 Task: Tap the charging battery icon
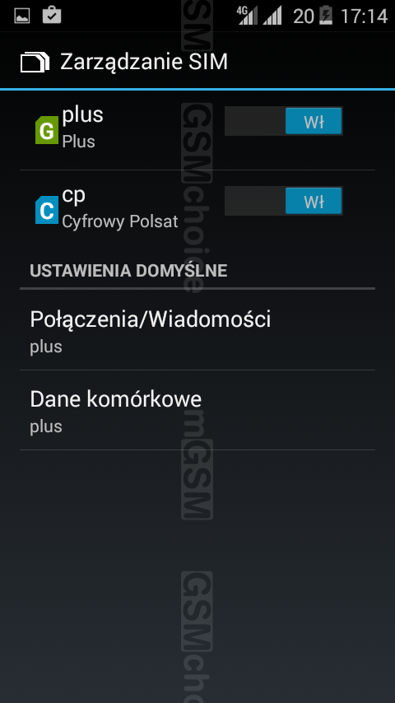point(326,16)
